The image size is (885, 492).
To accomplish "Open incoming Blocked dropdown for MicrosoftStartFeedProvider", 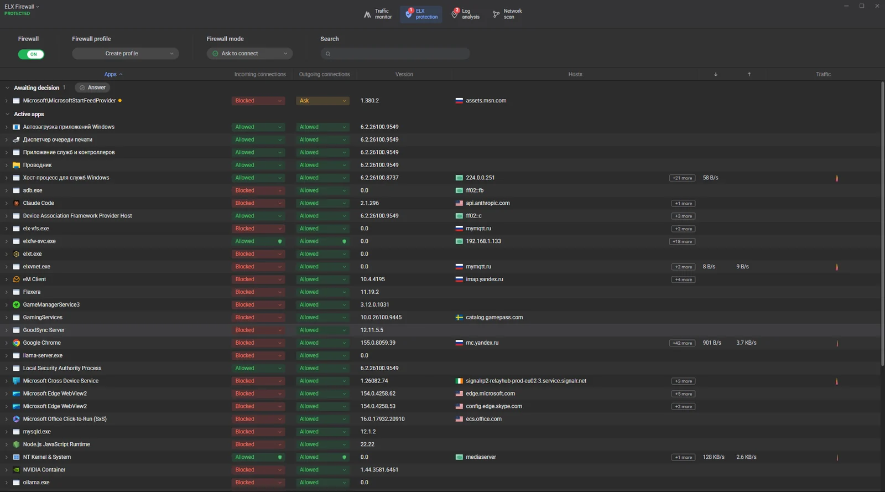I will click(x=258, y=101).
